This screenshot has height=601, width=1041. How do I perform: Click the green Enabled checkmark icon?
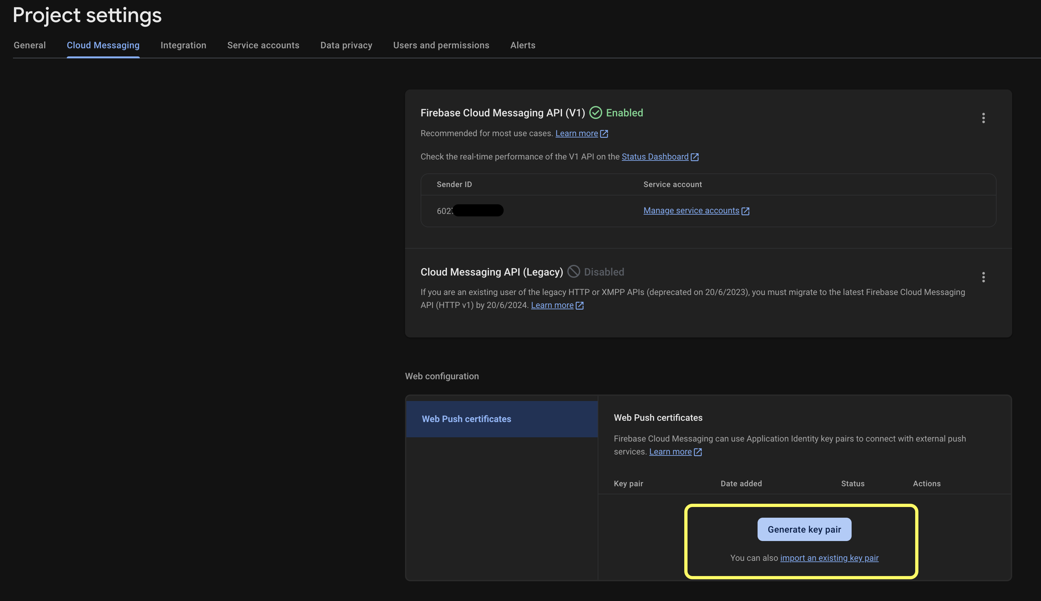[x=595, y=113]
